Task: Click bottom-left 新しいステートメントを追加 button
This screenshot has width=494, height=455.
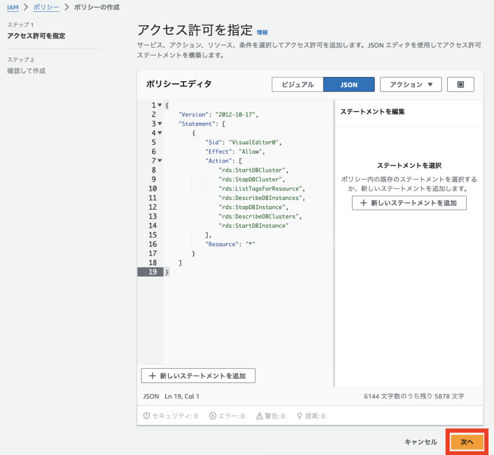Action: click(x=198, y=376)
